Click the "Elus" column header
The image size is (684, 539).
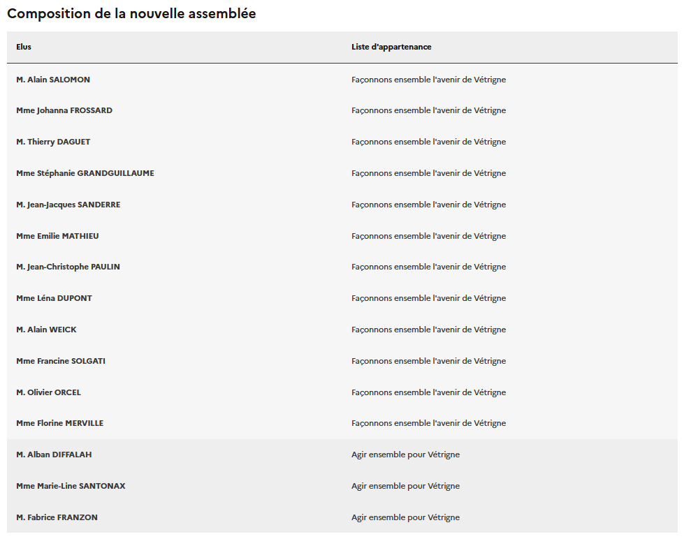(24, 47)
